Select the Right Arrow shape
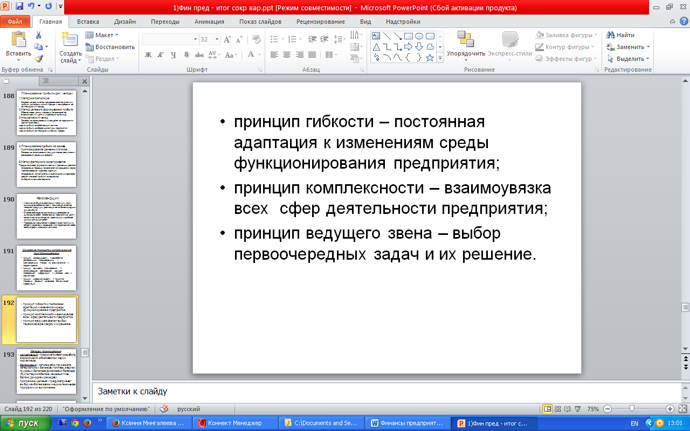The height and width of the screenshot is (431, 690). tap(408, 47)
